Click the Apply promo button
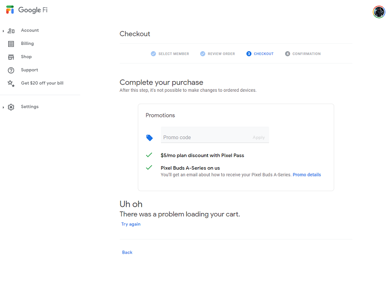 click(x=259, y=138)
